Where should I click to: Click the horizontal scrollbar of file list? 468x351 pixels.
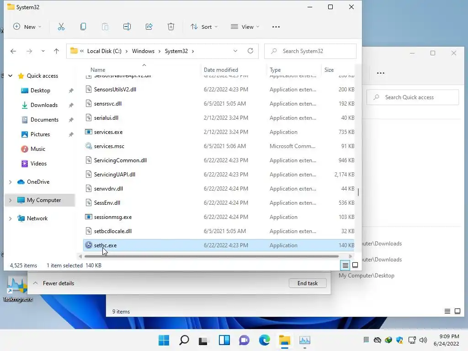click(211, 256)
